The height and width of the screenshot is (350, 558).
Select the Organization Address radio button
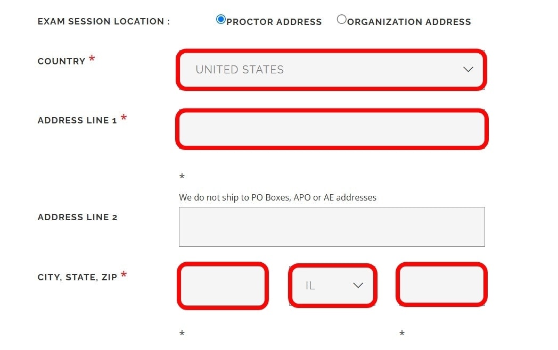[x=342, y=20]
